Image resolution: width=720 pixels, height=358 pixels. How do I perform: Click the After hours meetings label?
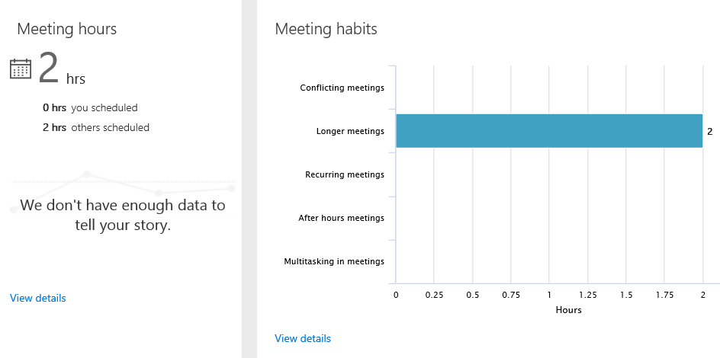pos(341,218)
